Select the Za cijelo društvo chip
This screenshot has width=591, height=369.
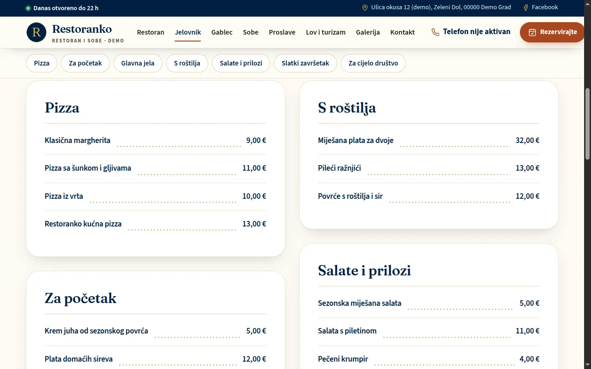click(373, 63)
